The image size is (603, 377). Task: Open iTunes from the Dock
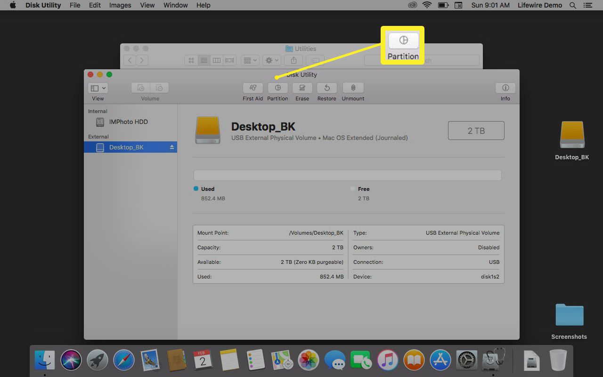(388, 361)
